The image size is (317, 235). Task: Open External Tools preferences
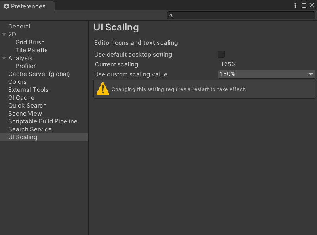[x=28, y=90]
